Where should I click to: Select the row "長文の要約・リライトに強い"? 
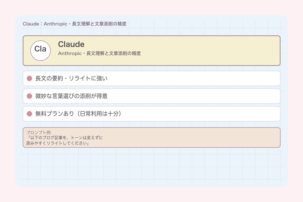click(x=151, y=78)
